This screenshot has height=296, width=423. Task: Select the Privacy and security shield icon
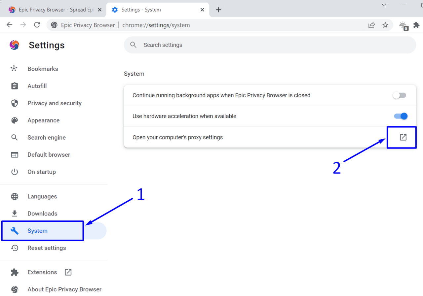pyautogui.click(x=15, y=103)
